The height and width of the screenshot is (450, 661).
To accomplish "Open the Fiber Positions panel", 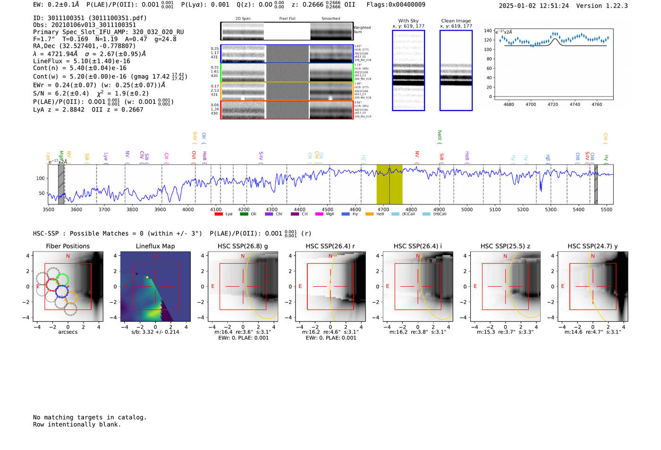I will coord(68,286).
